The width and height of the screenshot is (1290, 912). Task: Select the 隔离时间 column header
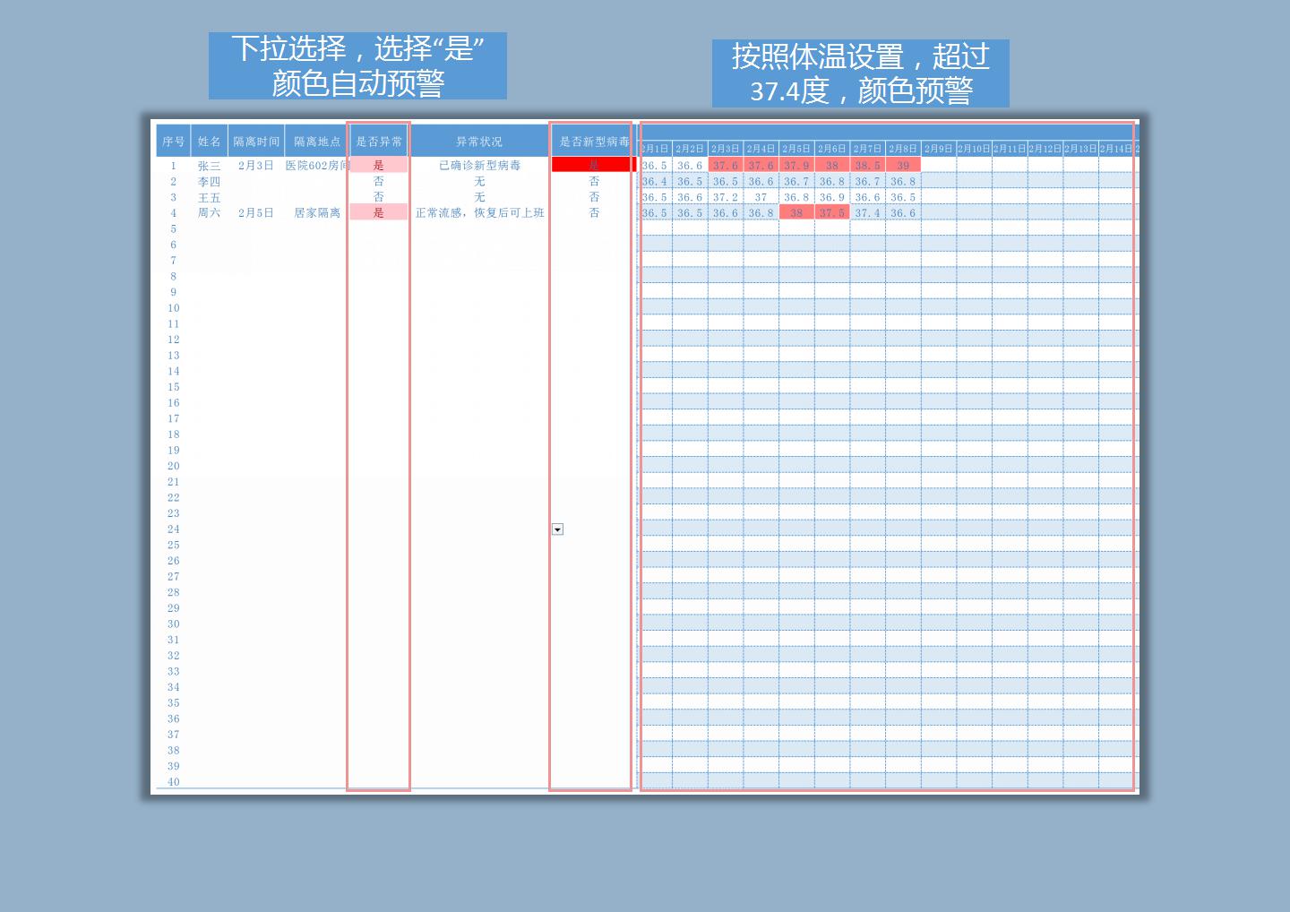point(256,142)
